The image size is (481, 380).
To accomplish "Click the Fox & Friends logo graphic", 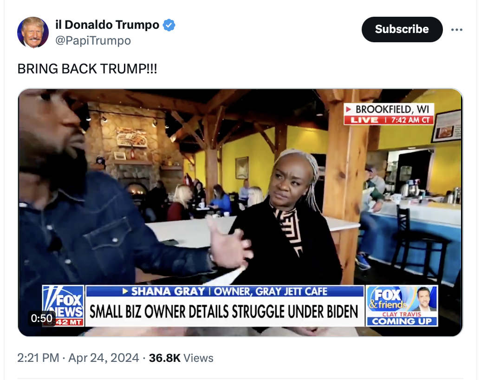I will tap(388, 298).
